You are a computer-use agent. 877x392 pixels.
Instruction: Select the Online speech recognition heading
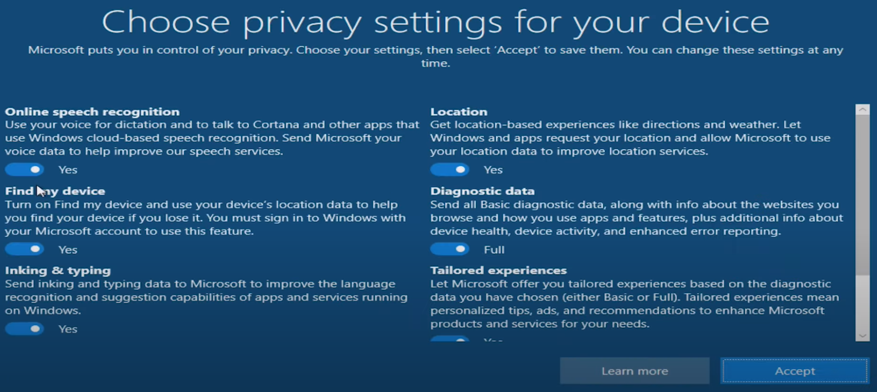(92, 112)
